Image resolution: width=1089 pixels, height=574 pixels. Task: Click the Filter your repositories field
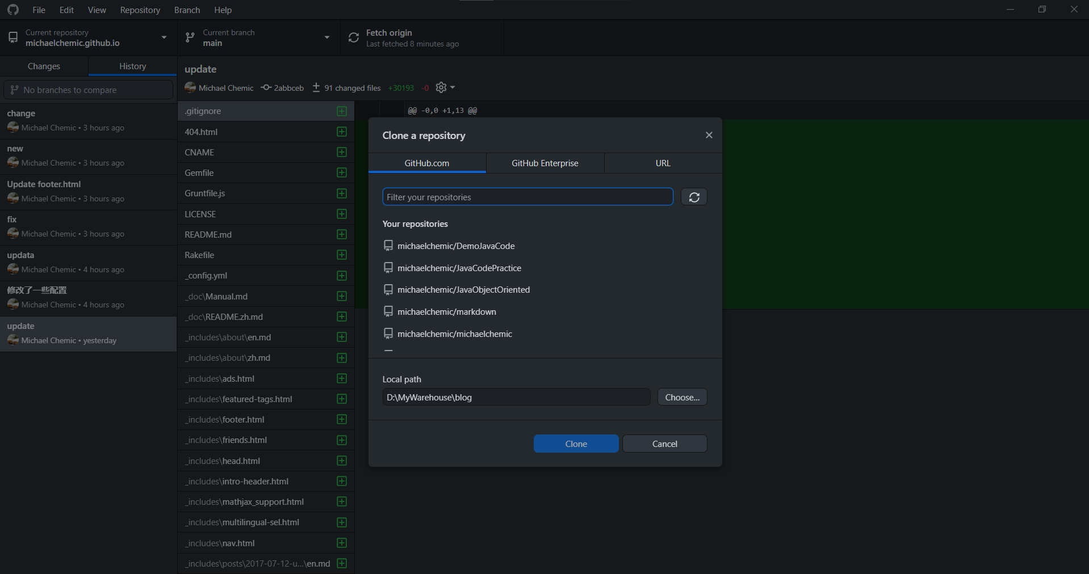click(527, 197)
